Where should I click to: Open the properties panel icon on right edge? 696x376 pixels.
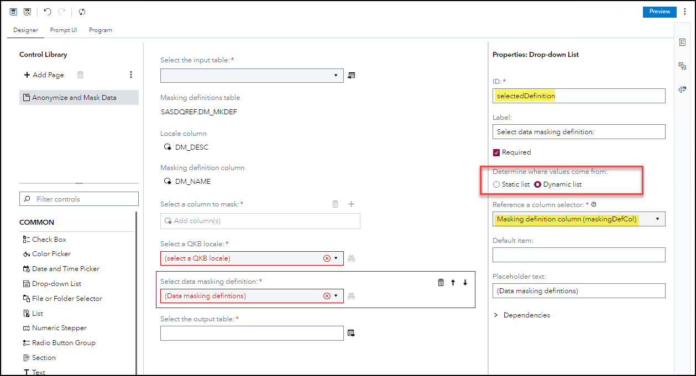pyautogui.click(x=683, y=41)
